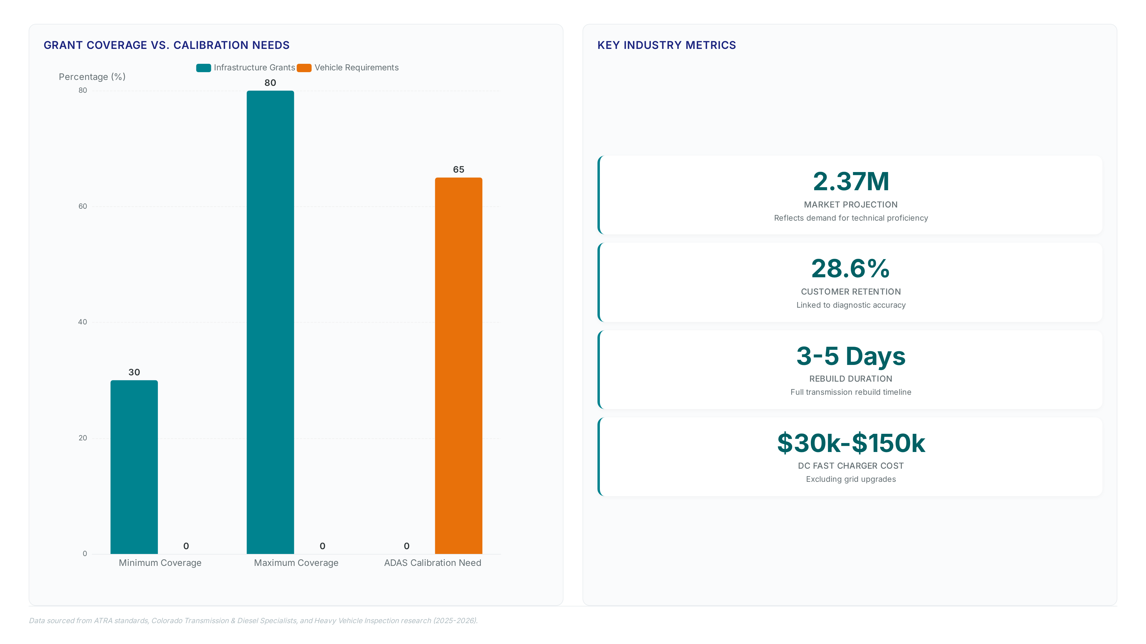Click the data source footnote text

click(x=253, y=620)
